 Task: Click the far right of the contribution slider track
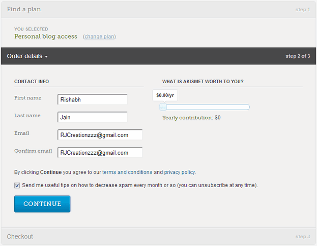(x=247, y=107)
